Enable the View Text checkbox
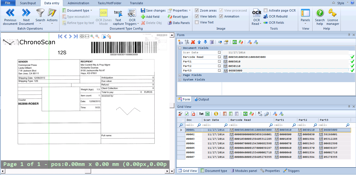356x175 pixels. [197, 22]
